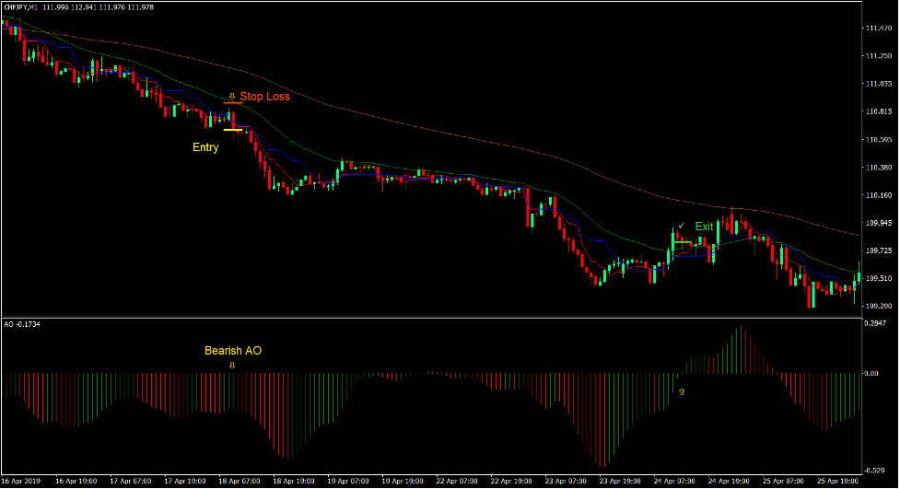Screen dimensions: 900x489
Task: Click the CHFJPY,H1 symbol label
Action: coord(20,7)
